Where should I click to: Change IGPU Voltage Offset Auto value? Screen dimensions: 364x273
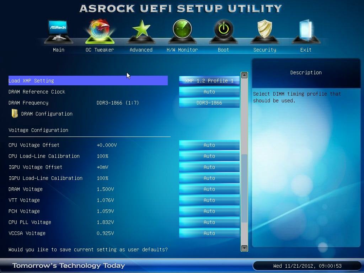coord(209,167)
